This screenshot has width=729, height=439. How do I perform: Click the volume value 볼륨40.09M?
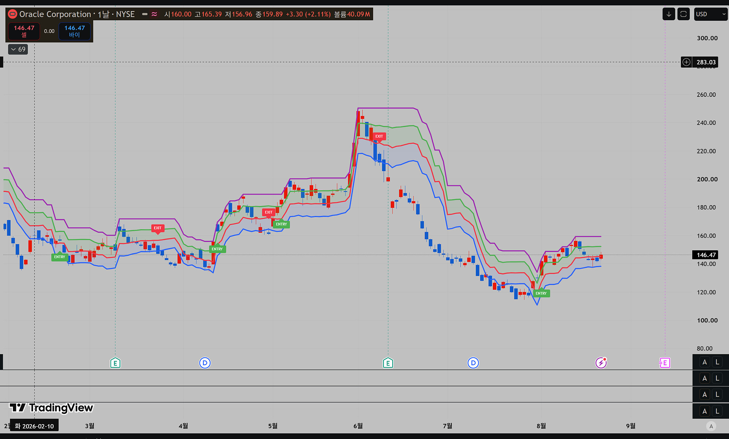coord(352,14)
